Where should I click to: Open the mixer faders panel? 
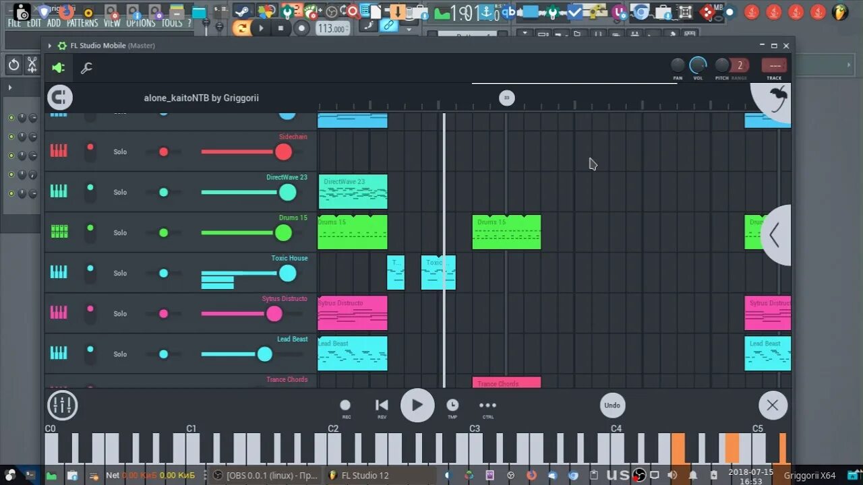[x=62, y=406]
